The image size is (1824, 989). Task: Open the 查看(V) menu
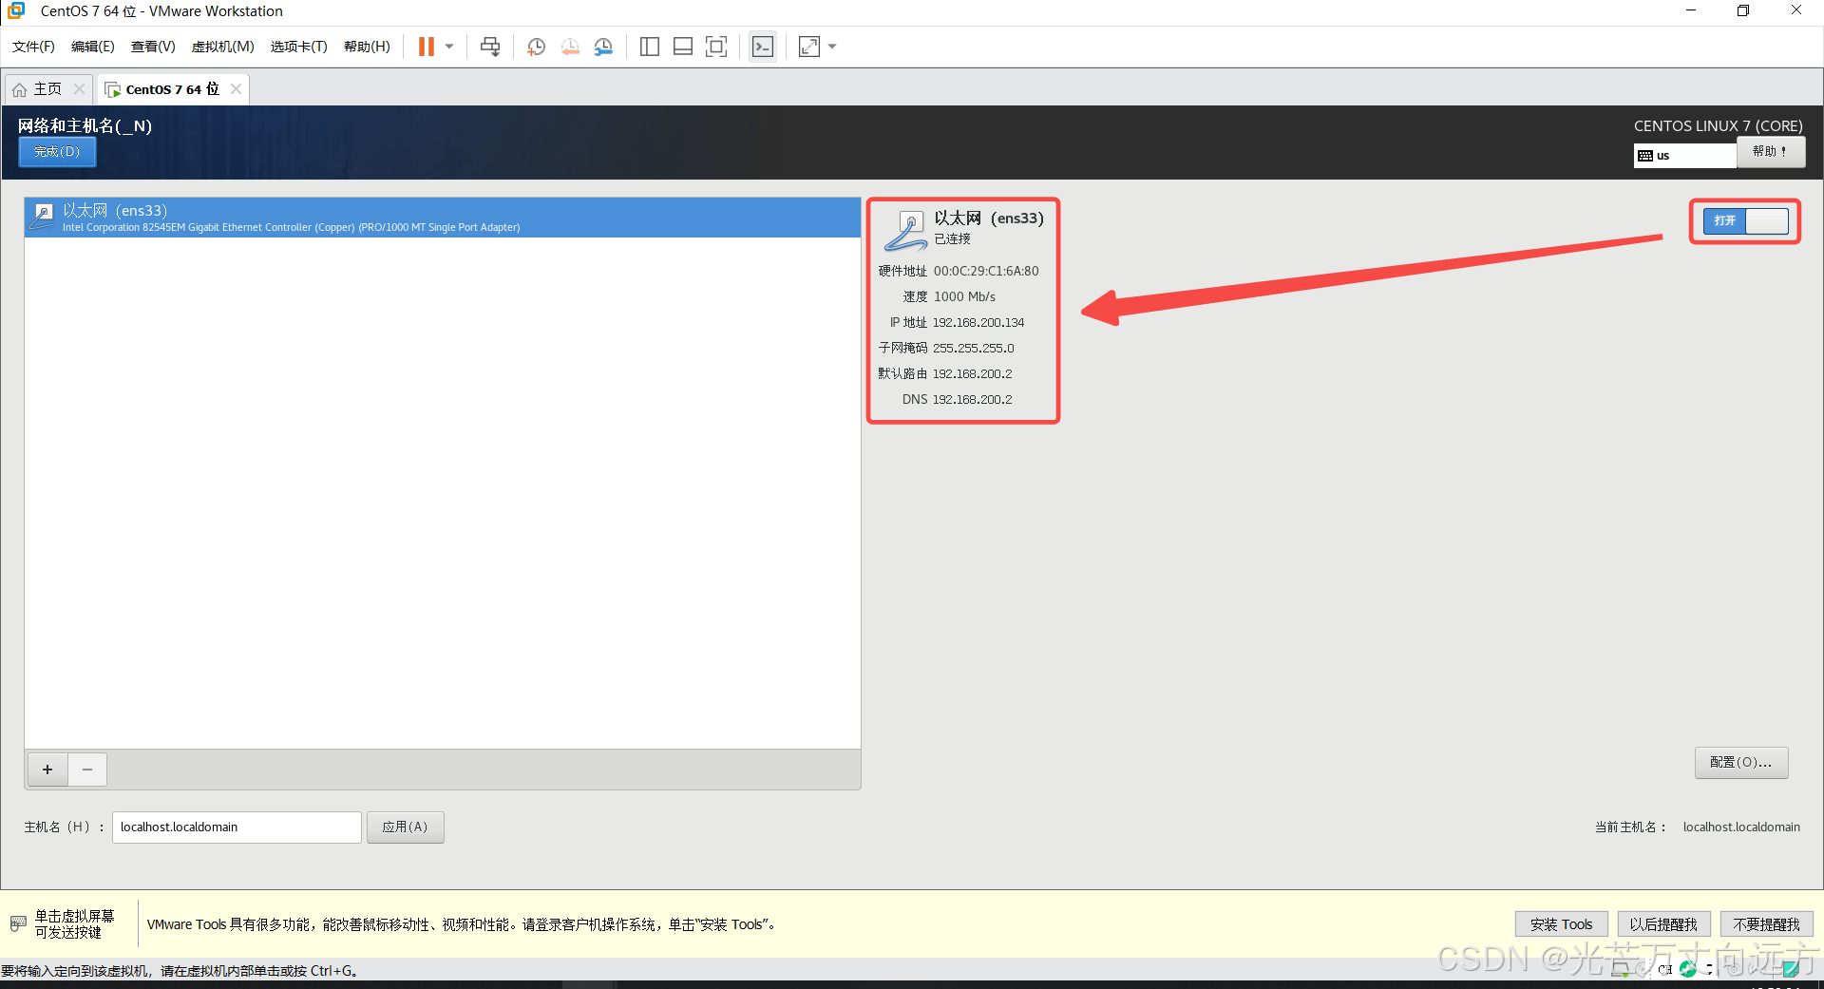(x=153, y=47)
